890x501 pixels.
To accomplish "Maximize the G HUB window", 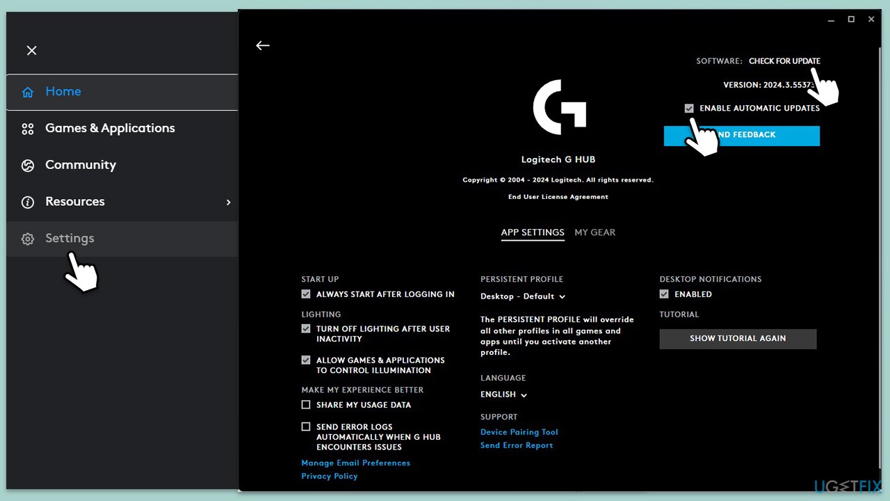I will (x=851, y=19).
